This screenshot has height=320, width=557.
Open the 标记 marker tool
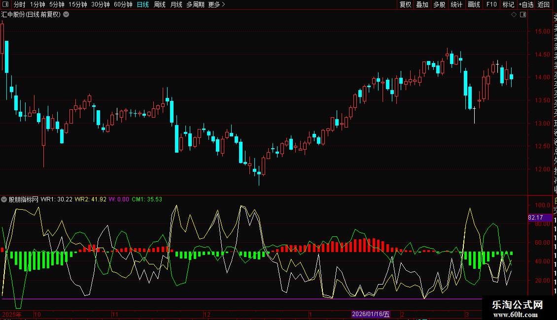coord(508,4)
